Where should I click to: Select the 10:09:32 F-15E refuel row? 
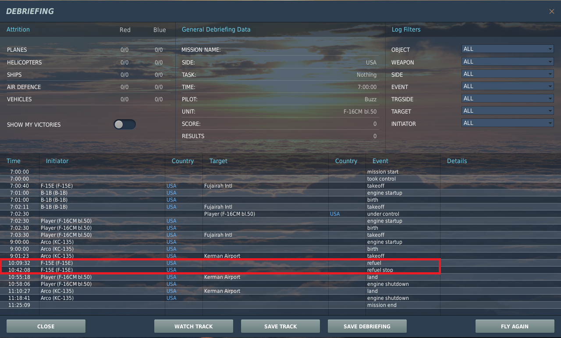(280, 263)
